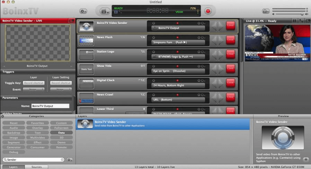Detach the Live preview window icon
311x169 pixels.
[x=308, y=21]
